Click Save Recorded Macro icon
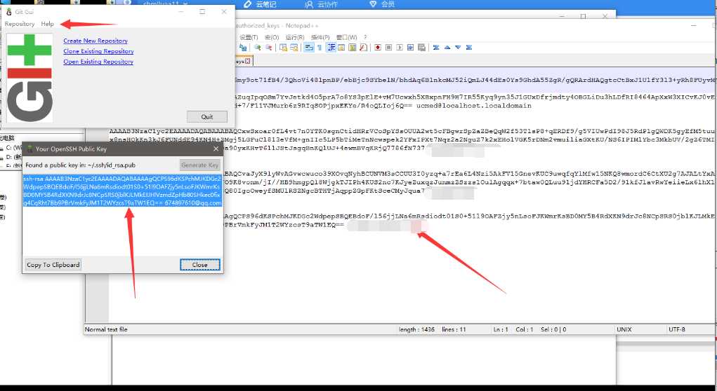Viewport: 717px width, 391px height. click(421, 48)
